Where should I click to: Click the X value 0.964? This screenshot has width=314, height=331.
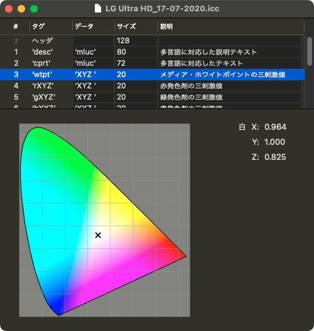click(x=275, y=127)
